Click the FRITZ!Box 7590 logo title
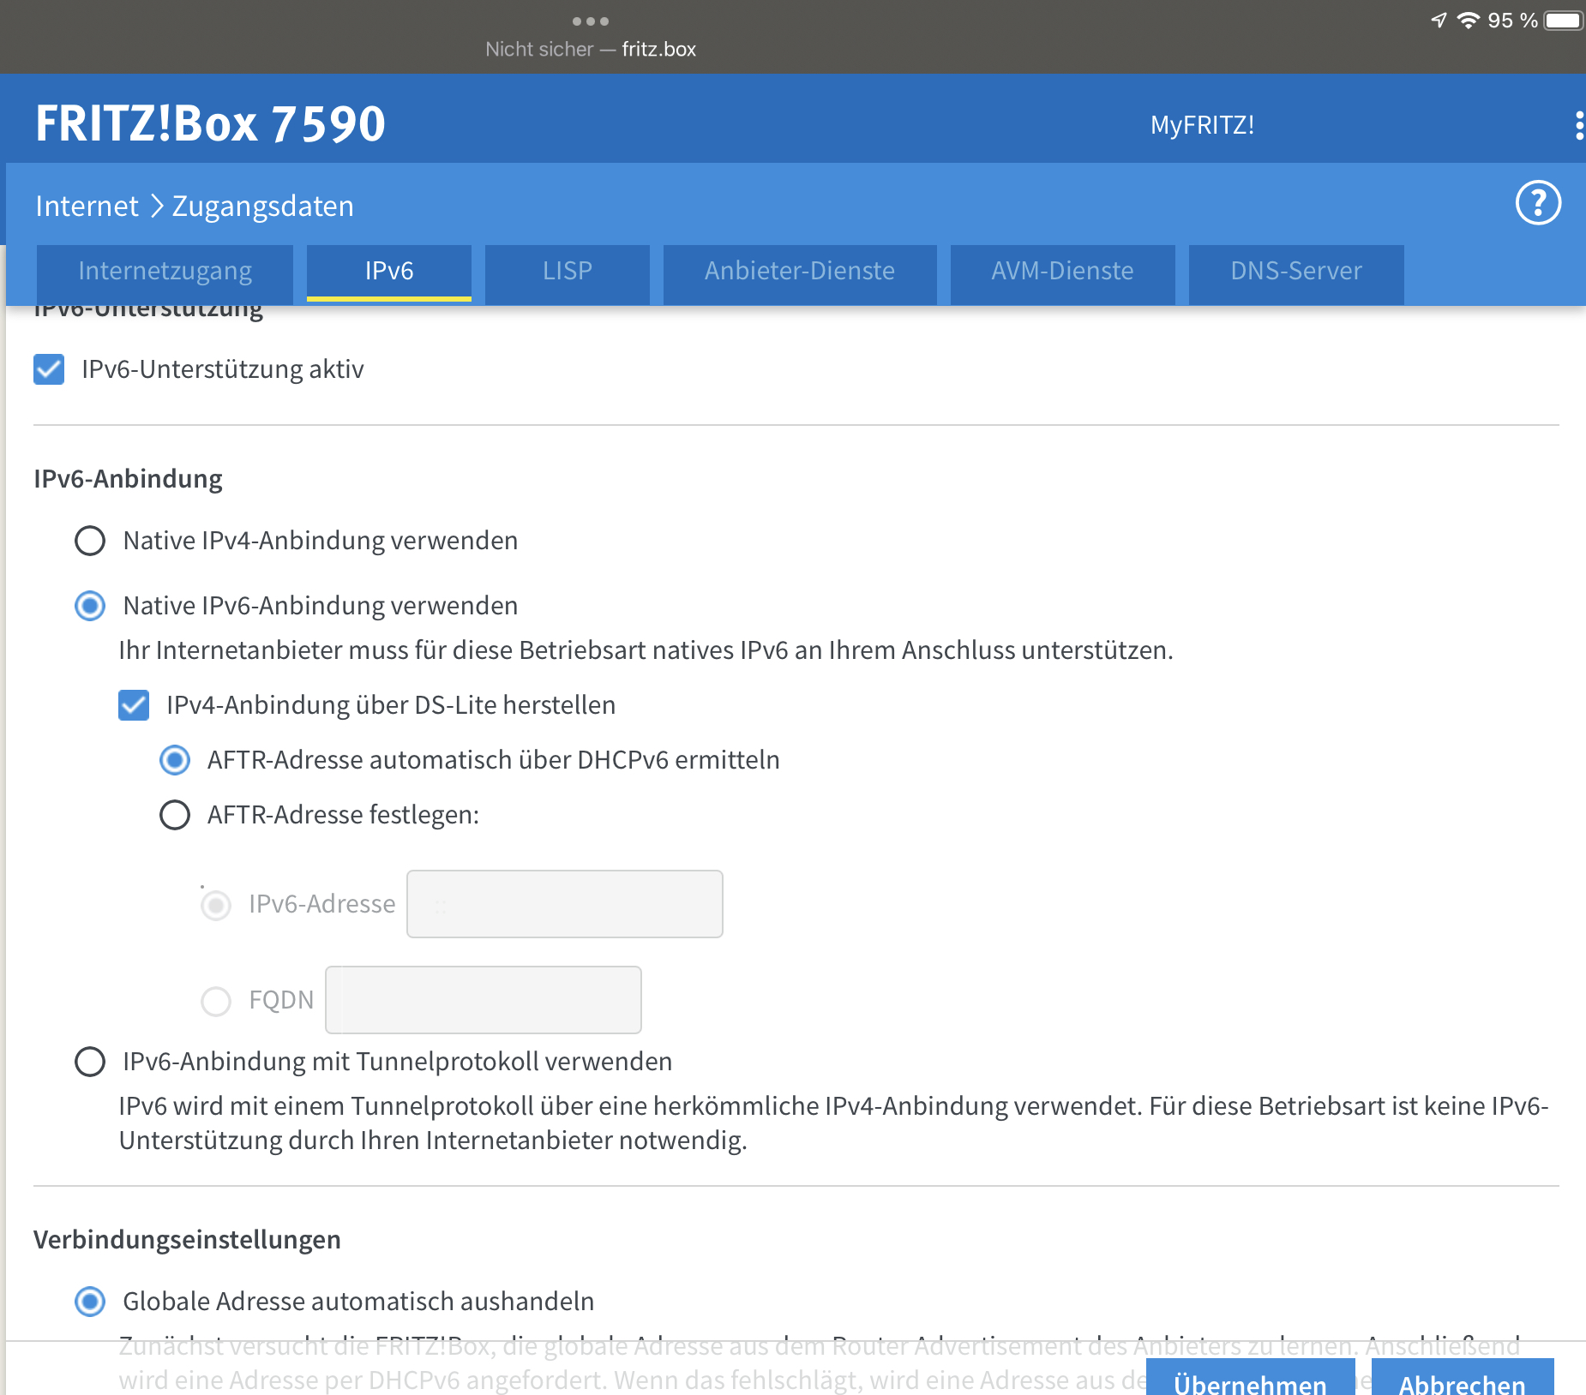This screenshot has width=1586, height=1395. coord(211,123)
